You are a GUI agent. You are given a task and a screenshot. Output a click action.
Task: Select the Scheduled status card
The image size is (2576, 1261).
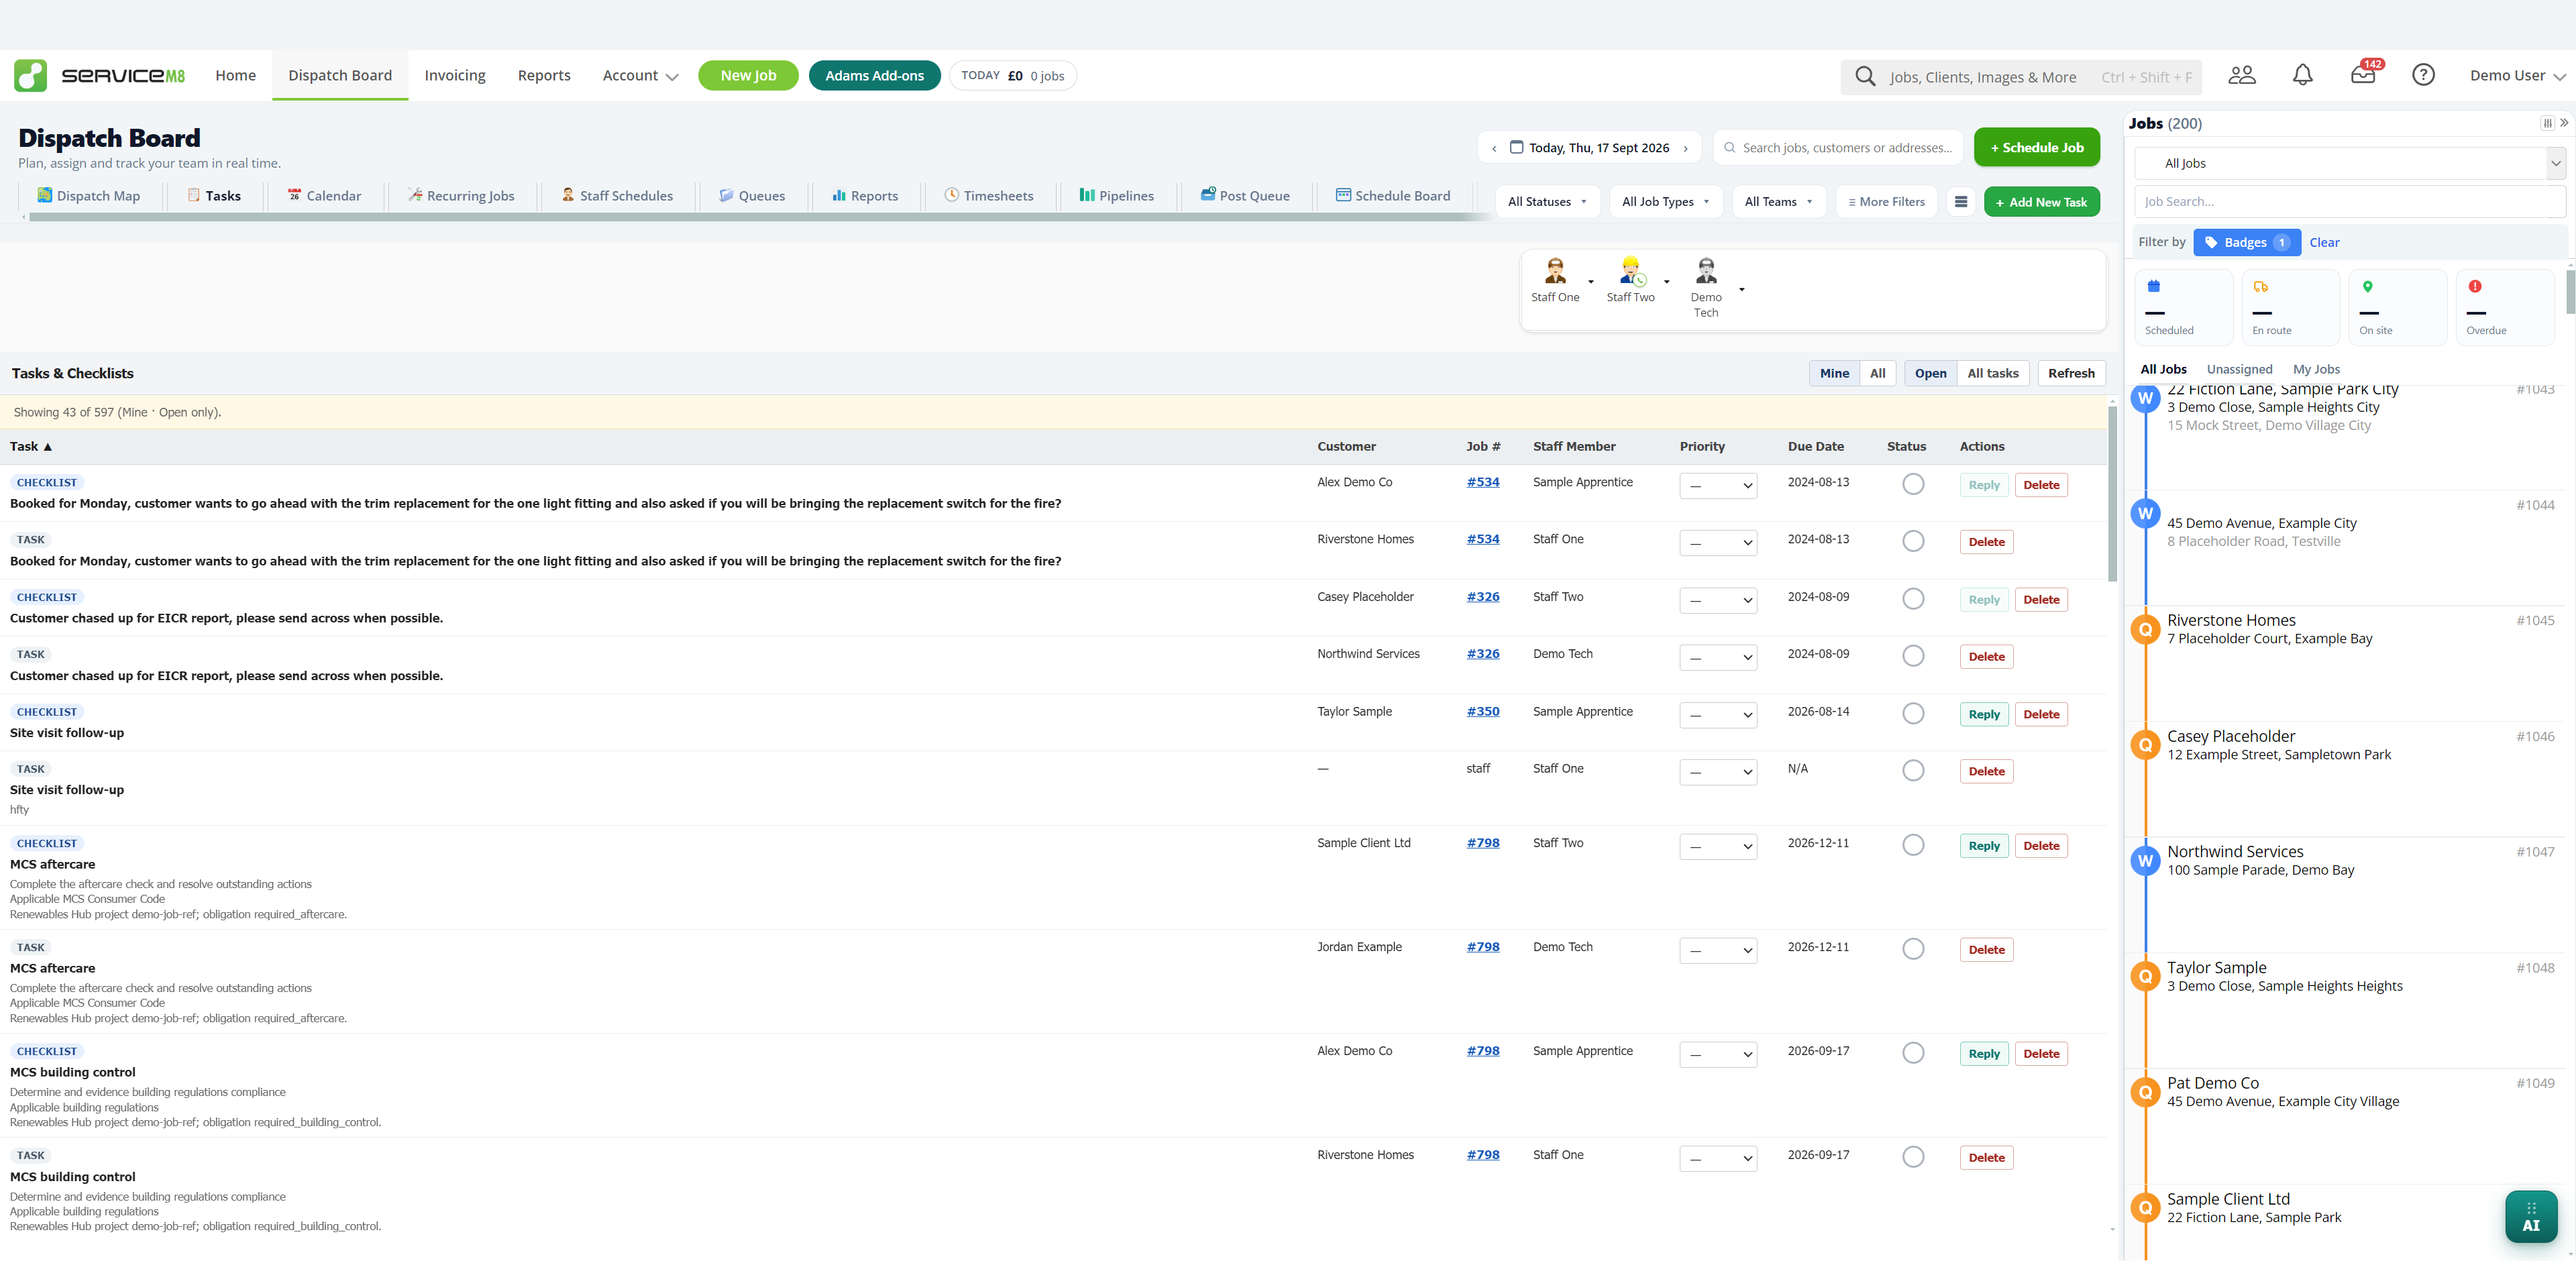tap(2184, 307)
